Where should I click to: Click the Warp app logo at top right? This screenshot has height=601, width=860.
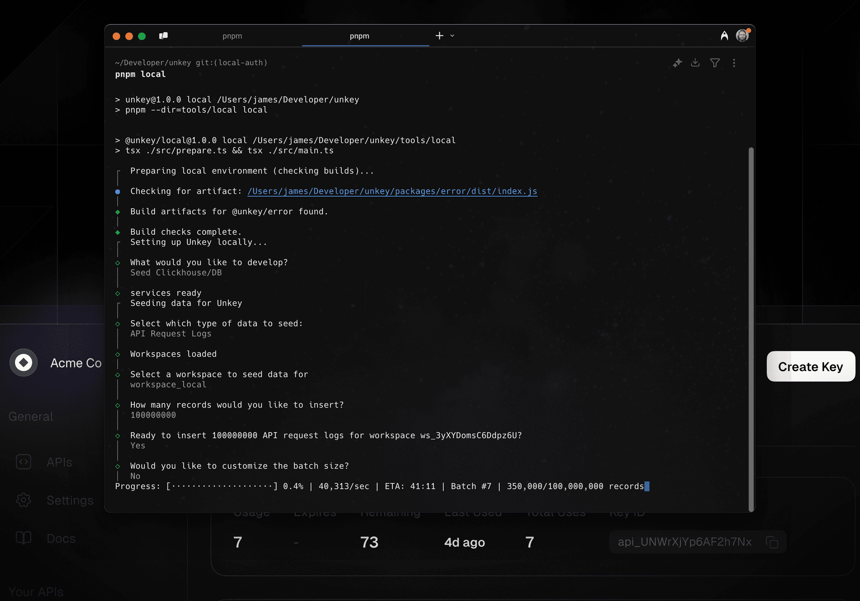point(724,36)
